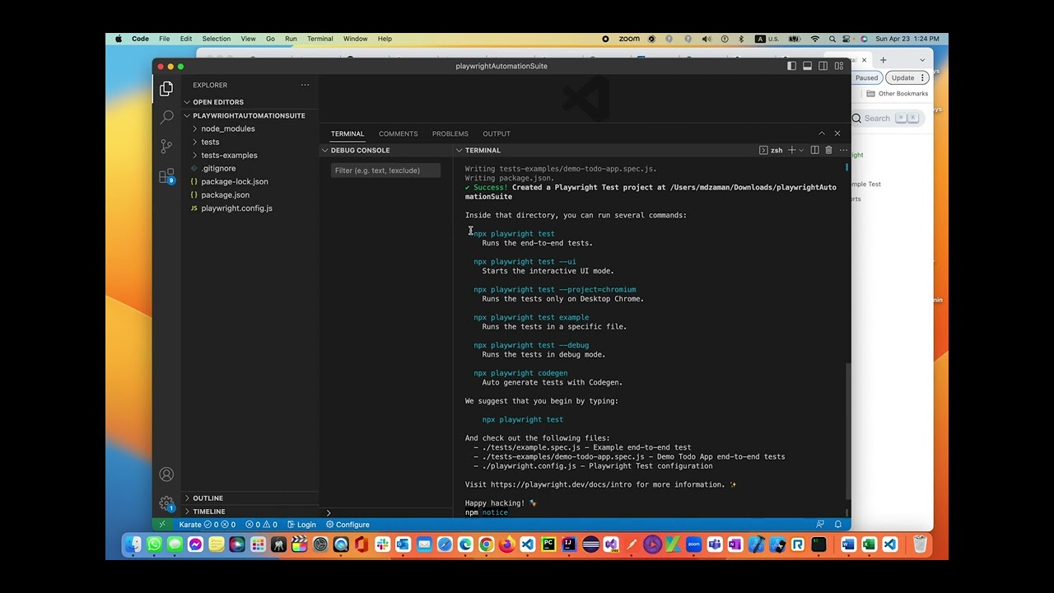The image size is (1054, 593).
Task: Click the errors and warnings status indicator
Action: point(261,525)
